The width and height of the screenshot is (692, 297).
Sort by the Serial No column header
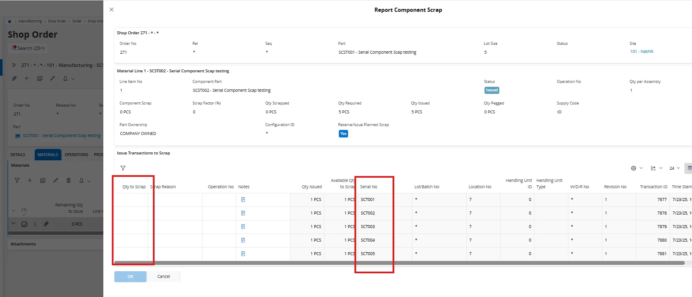click(x=368, y=187)
